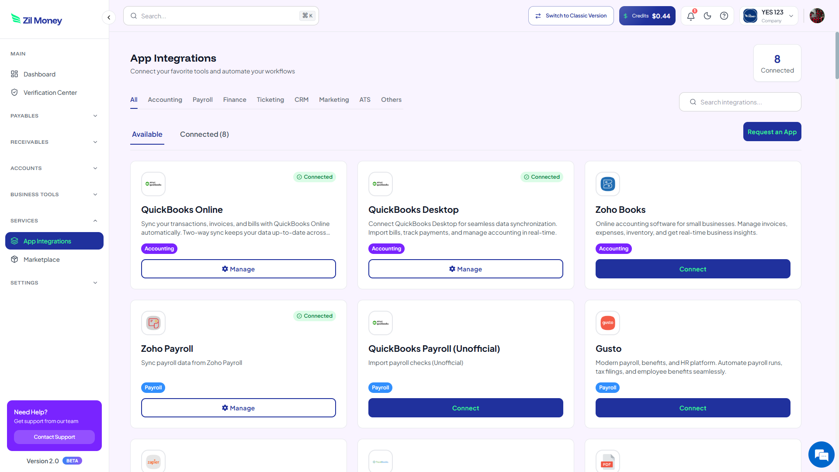Screen dimensions: 839x472
Task: Click the Payroll tag on Gusto
Action: [x=607, y=388]
